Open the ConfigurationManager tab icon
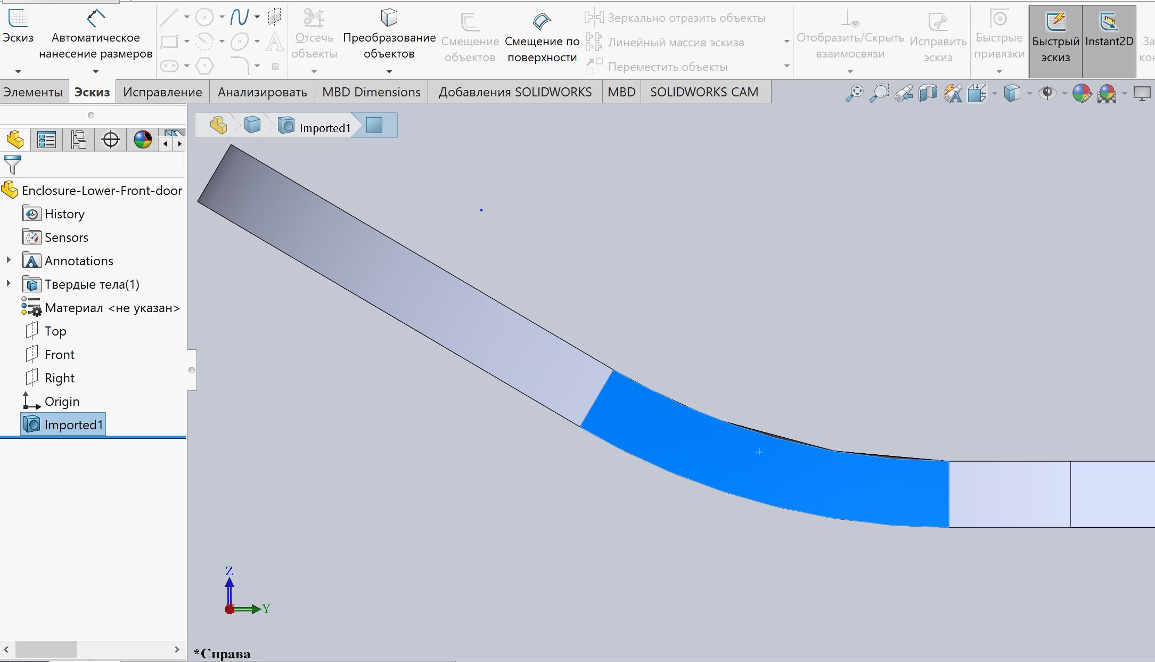Screen dimensions: 1155x662 pos(78,140)
